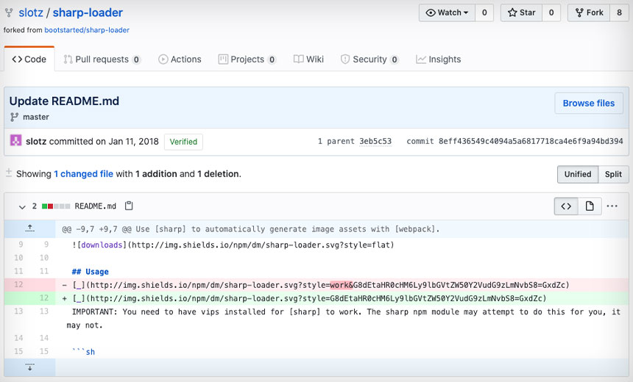Open the bootstarted/sharp-loader upstream link

87,30
